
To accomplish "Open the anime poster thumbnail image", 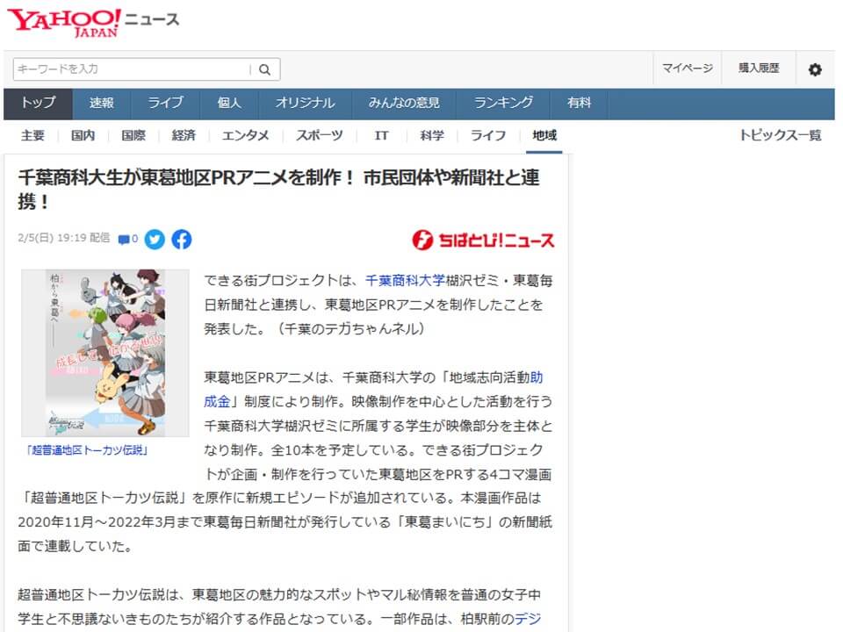I will coord(104,353).
